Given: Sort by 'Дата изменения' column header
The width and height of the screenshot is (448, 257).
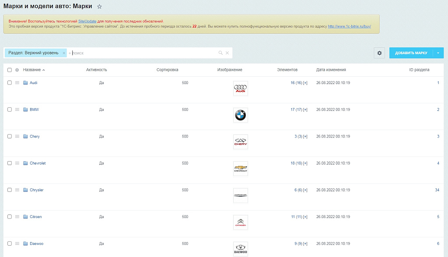Looking at the screenshot, I should coord(331,70).
